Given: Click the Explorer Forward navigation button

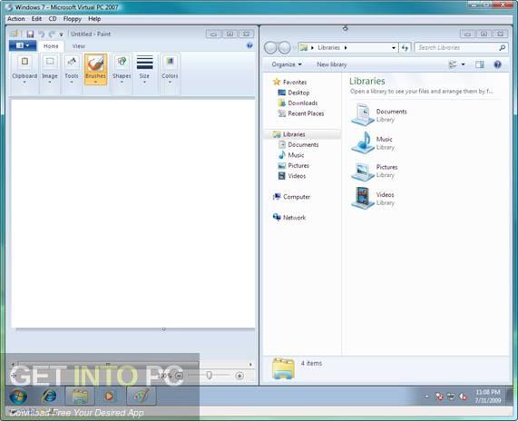Looking at the screenshot, I should 284,48.
